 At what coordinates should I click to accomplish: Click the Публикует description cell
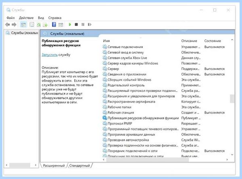pos(191,118)
